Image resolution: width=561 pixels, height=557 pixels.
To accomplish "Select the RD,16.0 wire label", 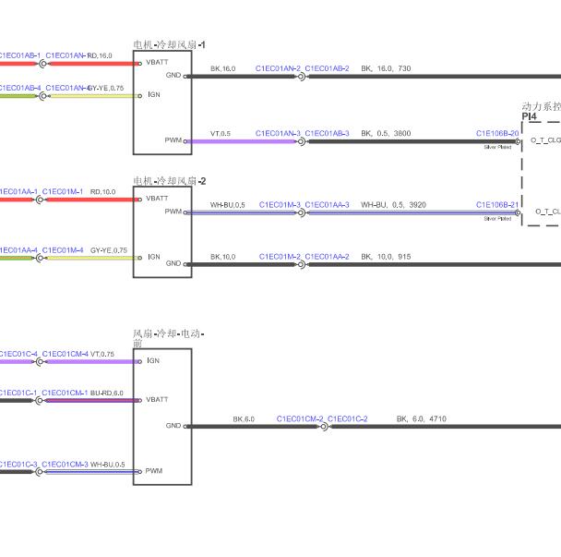I will (x=100, y=55).
